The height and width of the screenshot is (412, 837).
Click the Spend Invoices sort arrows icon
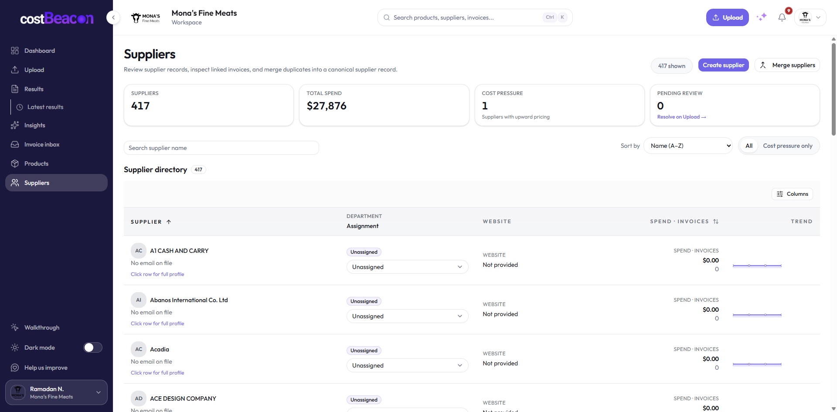pyautogui.click(x=716, y=221)
